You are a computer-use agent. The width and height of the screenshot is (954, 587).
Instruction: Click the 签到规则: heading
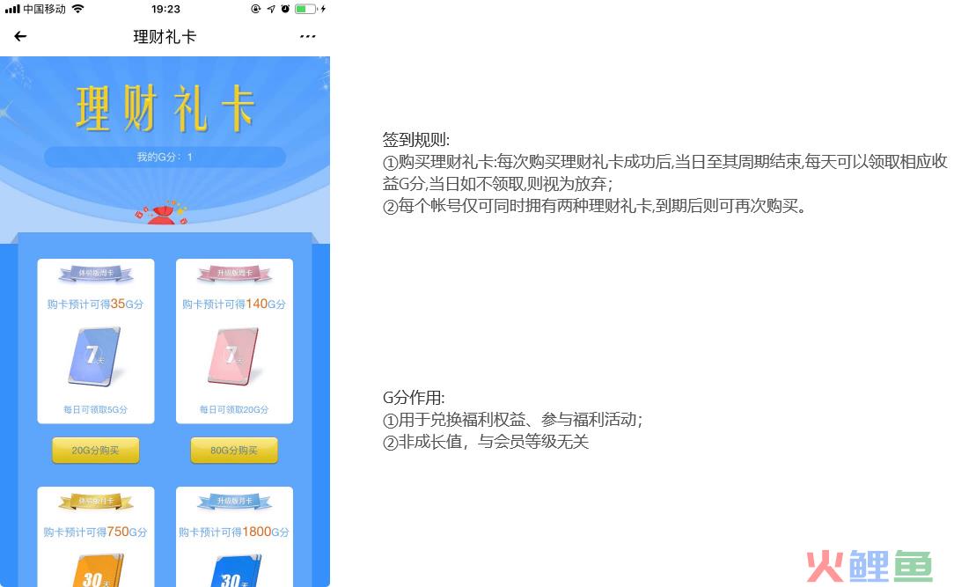[x=416, y=140]
